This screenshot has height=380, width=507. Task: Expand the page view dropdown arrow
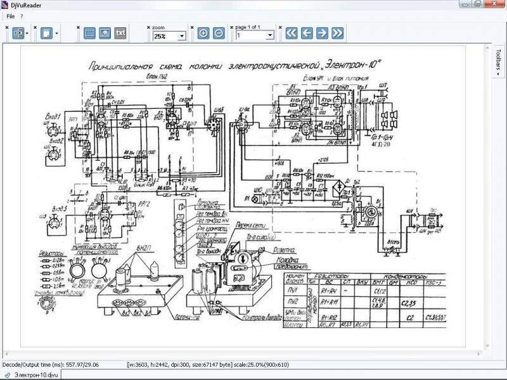tap(56, 34)
